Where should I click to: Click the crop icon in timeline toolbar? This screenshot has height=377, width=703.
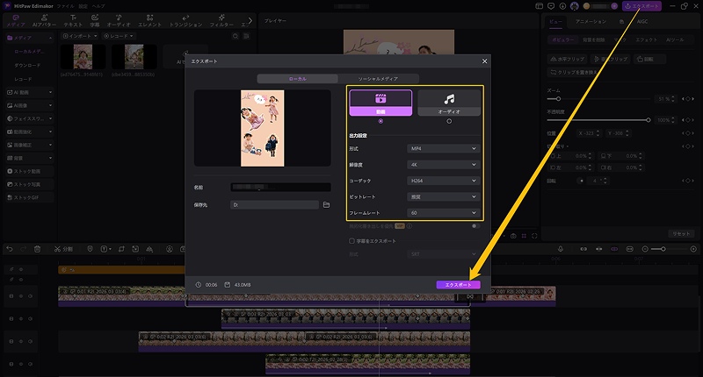pyautogui.click(x=121, y=249)
